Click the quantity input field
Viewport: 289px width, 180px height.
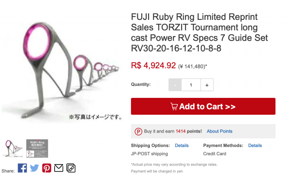click(191, 85)
